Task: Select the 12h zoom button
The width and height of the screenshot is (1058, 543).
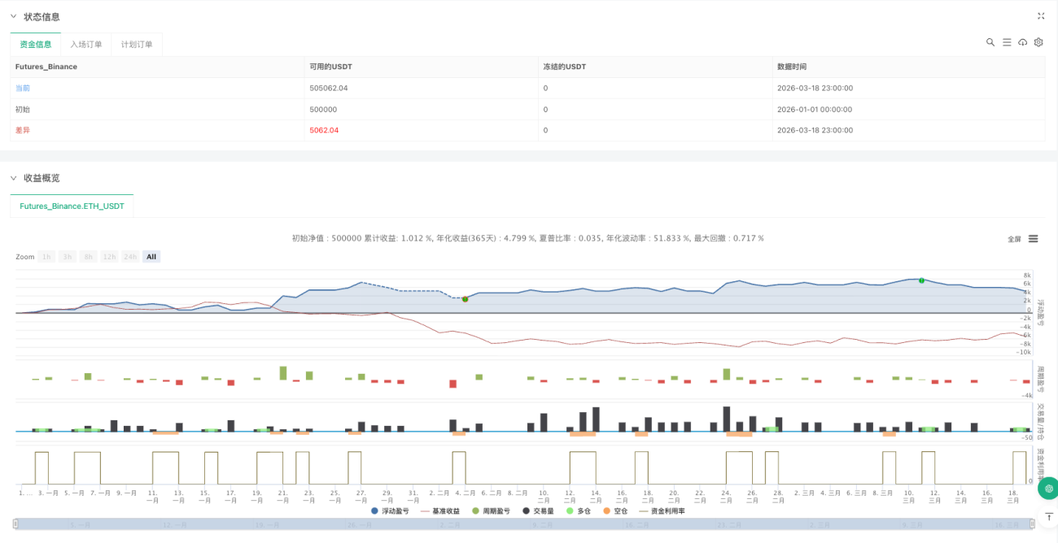Action: [109, 257]
